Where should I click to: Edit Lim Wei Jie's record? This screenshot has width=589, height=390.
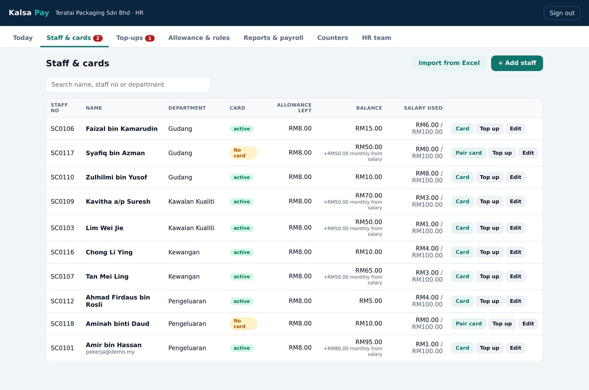pos(515,228)
